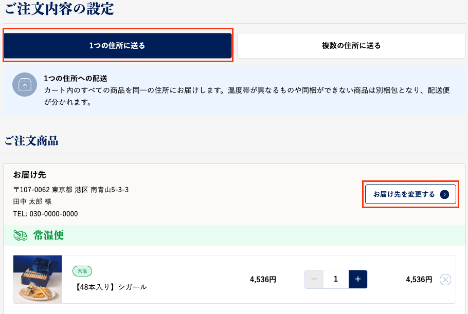Click the green 常温 badge

tap(82, 271)
